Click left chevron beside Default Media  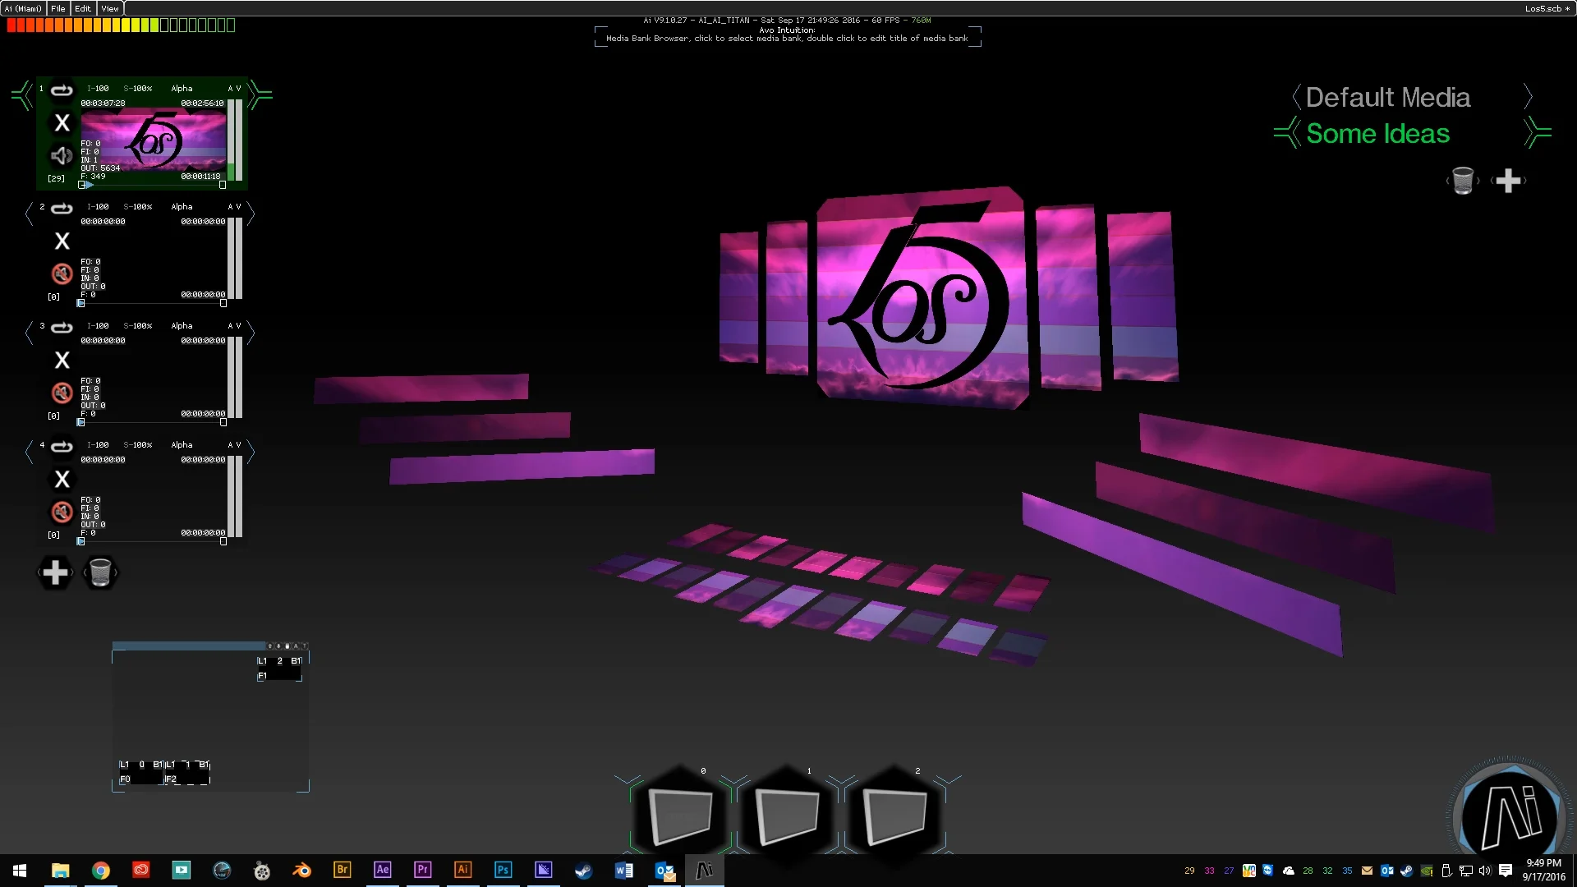click(x=1295, y=97)
